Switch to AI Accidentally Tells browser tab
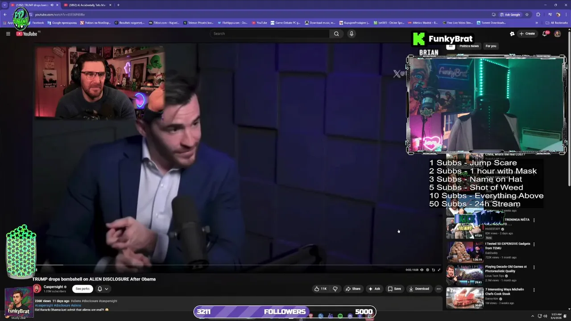The height and width of the screenshot is (321, 571). point(87,5)
